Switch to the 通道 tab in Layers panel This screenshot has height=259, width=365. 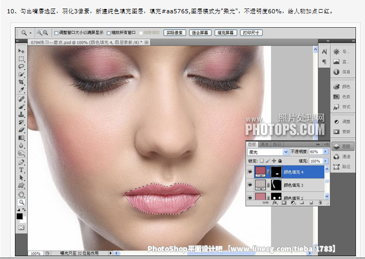click(264, 144)
